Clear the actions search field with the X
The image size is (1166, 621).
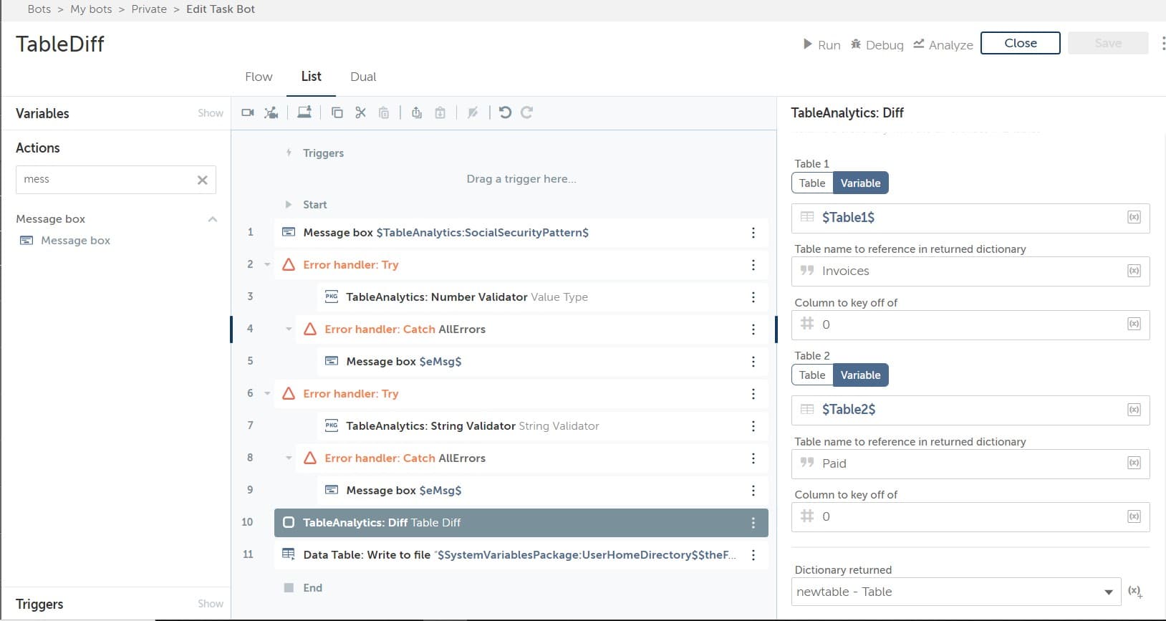coord(203,180)
